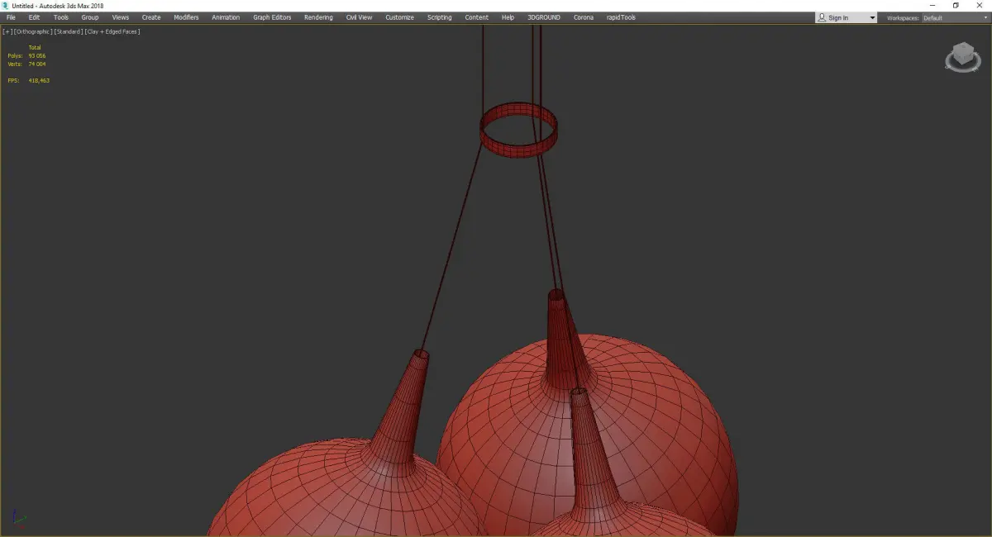Viewport: 992px width, 537px height.
Task: Open the Group menu
Action: click(89, 17)
